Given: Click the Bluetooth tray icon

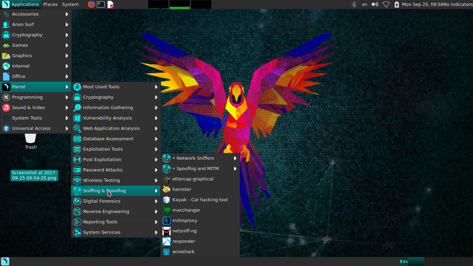Looking at the screenshot, I should tap(354, 5).
